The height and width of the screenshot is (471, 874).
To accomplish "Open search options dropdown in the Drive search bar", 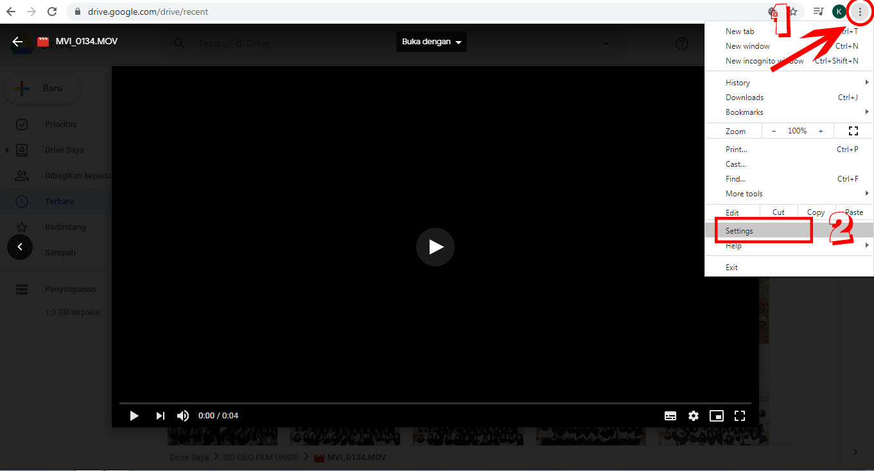I will pos(606,44).
